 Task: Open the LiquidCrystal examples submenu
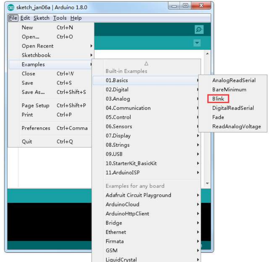pos(146,259)
